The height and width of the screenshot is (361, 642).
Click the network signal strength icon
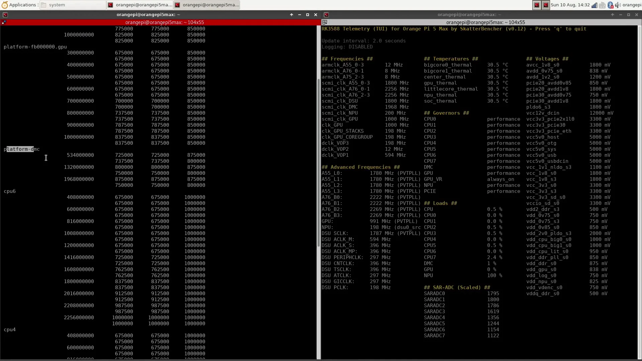coord(594,5)
